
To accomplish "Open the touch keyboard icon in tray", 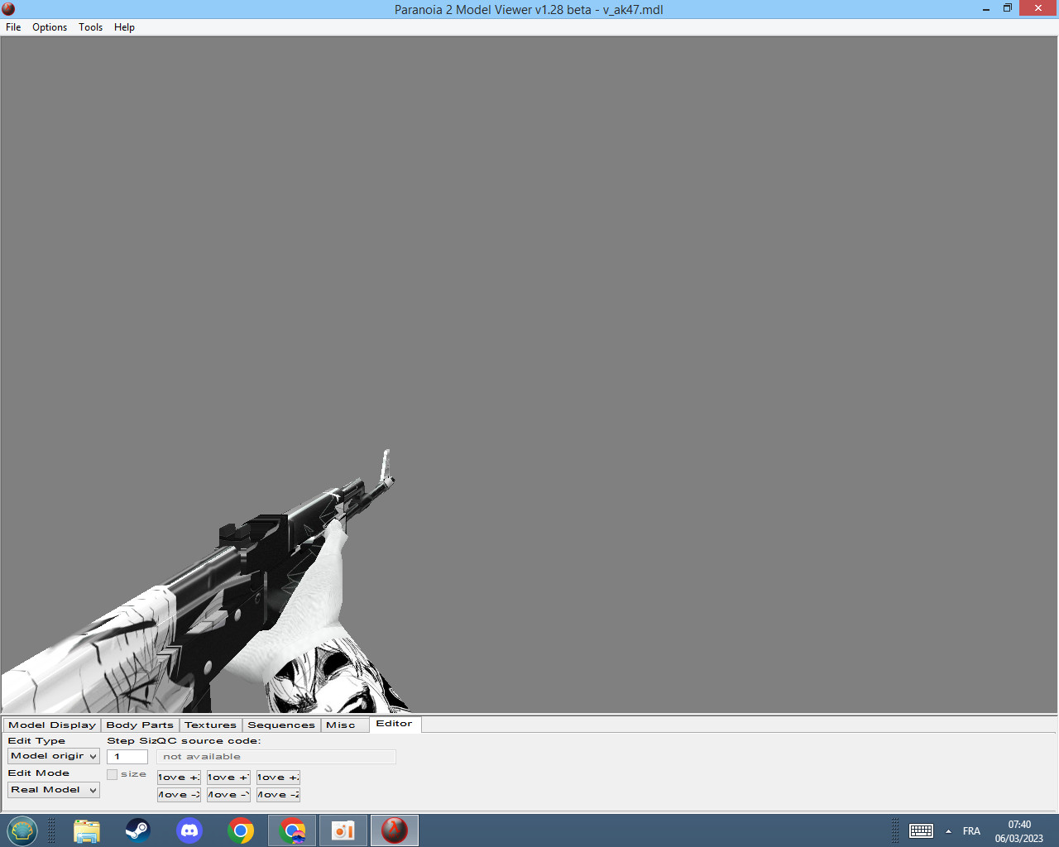I will tap(922, 830).
